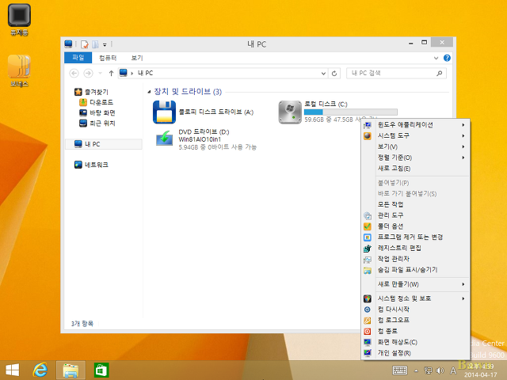Switch to the 컴퓨터 ribbon tab

pyautogui.click(x=108, y=58)
